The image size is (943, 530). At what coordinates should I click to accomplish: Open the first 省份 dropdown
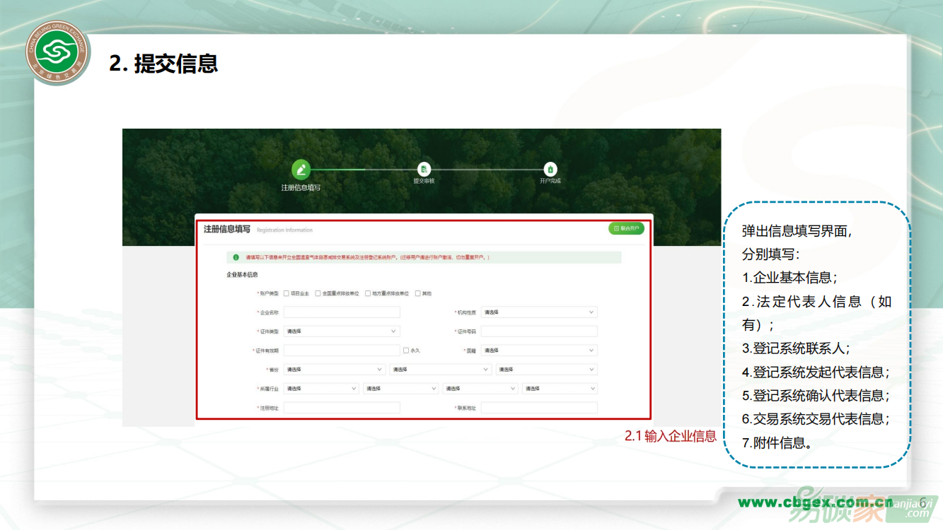click(335, 370)
